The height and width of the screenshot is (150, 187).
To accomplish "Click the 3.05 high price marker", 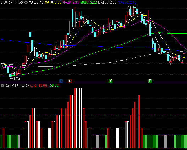I will click(135, 7).
